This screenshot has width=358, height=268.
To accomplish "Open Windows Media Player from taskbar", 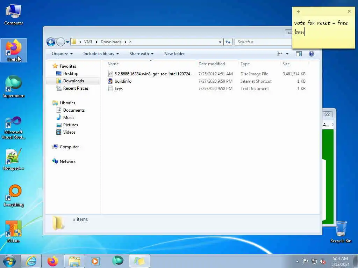I will click(95, 261).
